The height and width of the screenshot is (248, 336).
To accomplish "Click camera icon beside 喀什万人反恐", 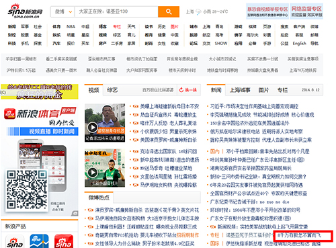I will pos(136,123).
